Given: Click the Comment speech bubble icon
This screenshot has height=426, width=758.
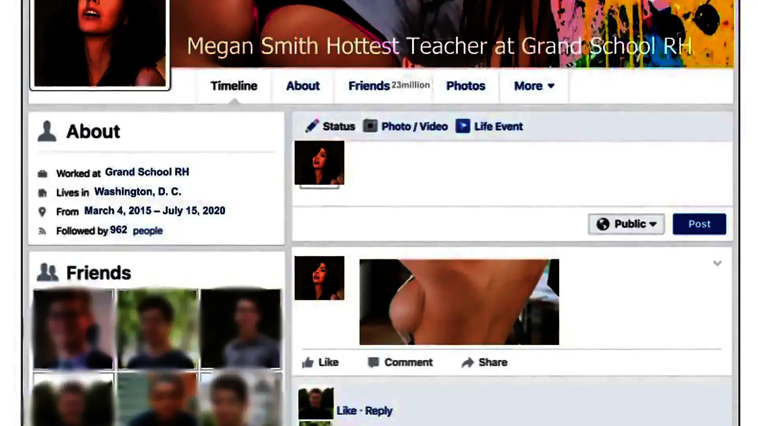Looking at the screenshot, I should pos(373,362).
